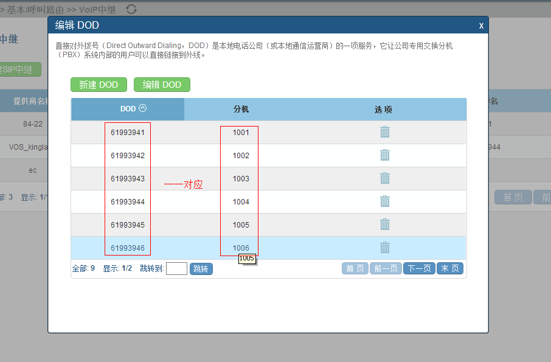Viewport: 551px width, 362px height.
Task: Click the 新建 DOD button
Action: [99, 85]
